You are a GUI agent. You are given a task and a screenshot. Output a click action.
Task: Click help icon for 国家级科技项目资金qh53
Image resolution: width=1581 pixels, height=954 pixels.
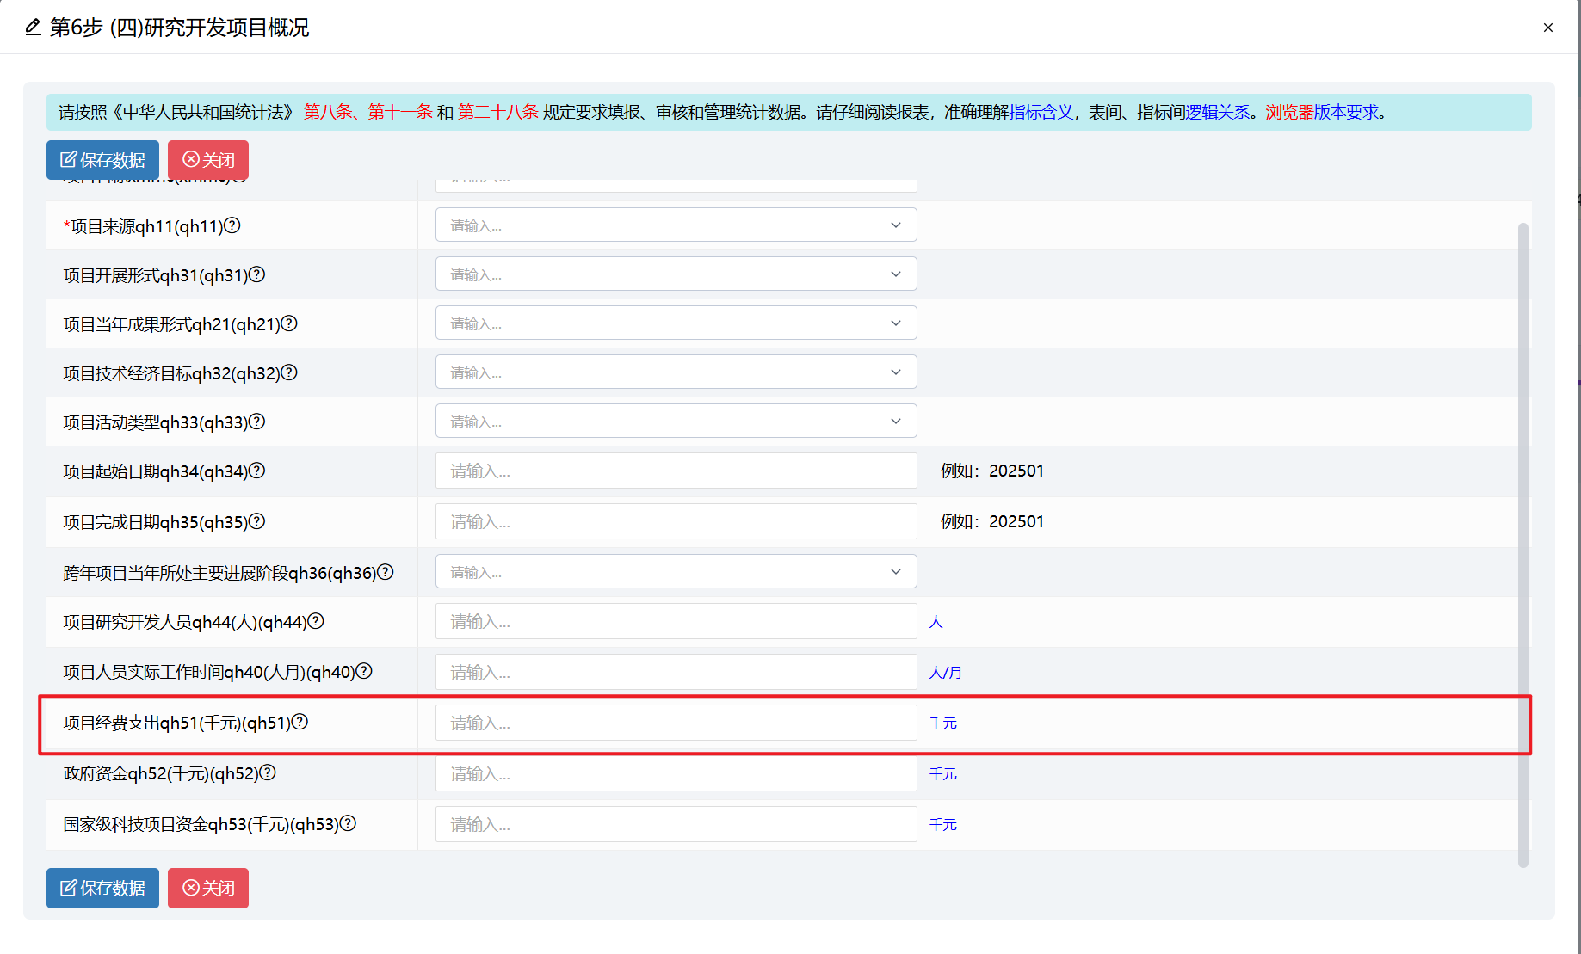[348, 823]
